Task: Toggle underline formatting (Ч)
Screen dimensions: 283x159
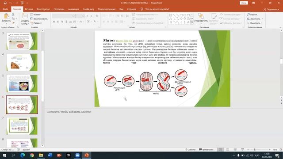Action: (62, 22)
